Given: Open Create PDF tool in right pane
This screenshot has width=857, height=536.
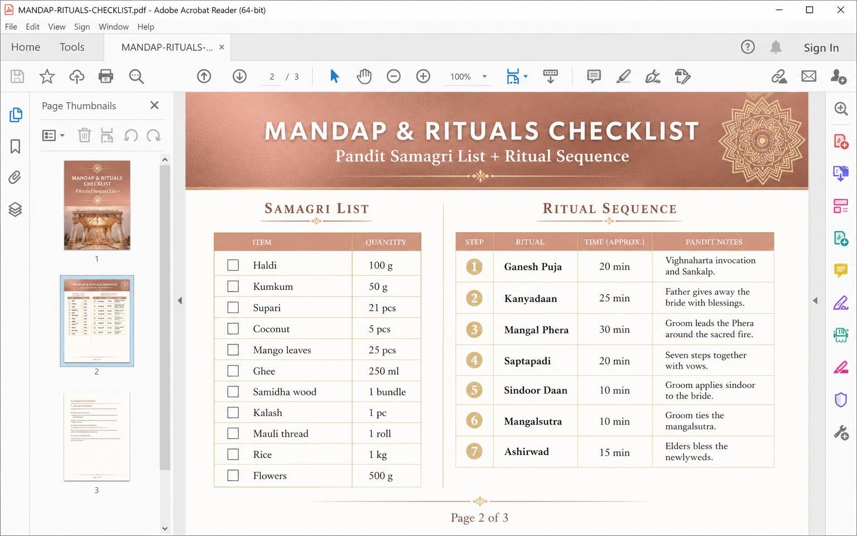Looking at the screenshot, I should [841, 141].
